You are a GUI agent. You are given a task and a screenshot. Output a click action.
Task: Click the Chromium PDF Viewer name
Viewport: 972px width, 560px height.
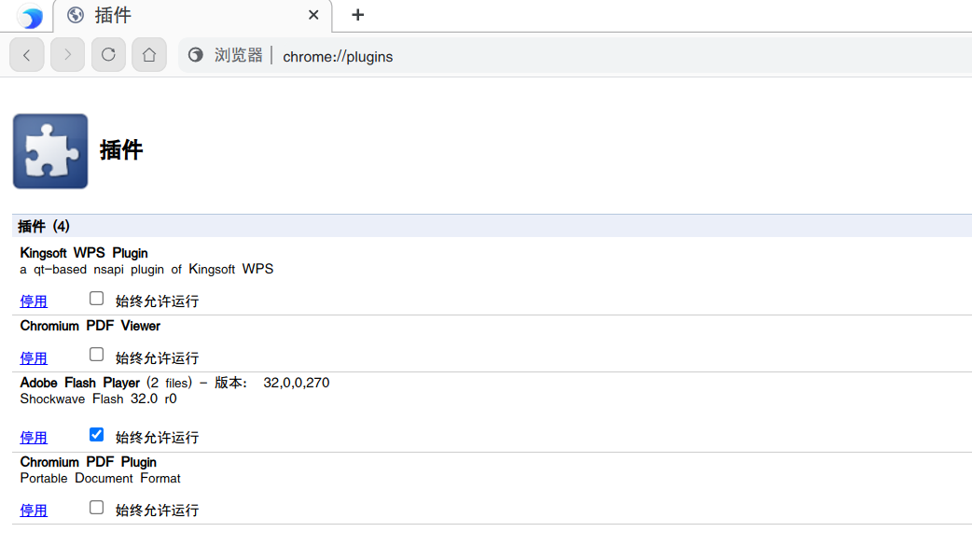point(90,327)
